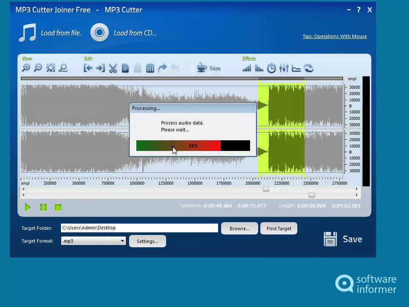Paste audio with the clipboard icon
The image size is (409, 307).
pos(138,68)
